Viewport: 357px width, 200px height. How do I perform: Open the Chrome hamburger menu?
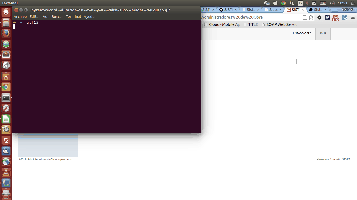(x=353, y=17)
